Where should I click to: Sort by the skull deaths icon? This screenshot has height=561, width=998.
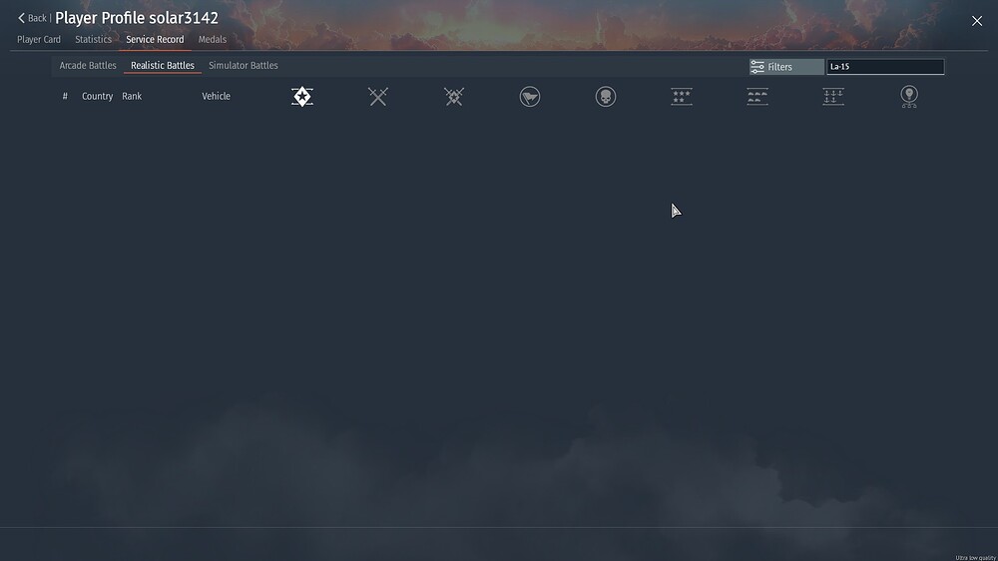point(606,97)
